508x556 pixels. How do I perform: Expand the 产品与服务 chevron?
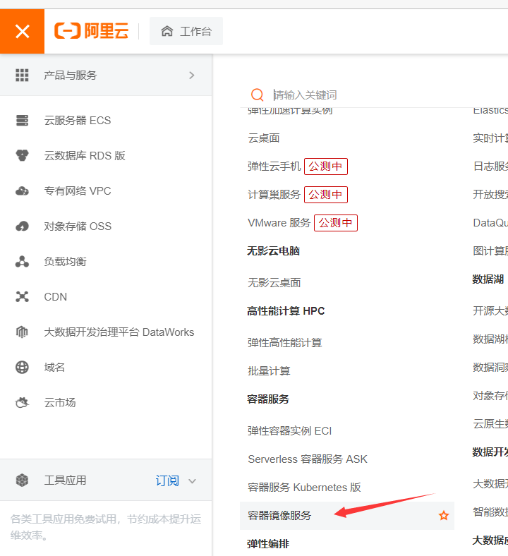tap(192, 75)
